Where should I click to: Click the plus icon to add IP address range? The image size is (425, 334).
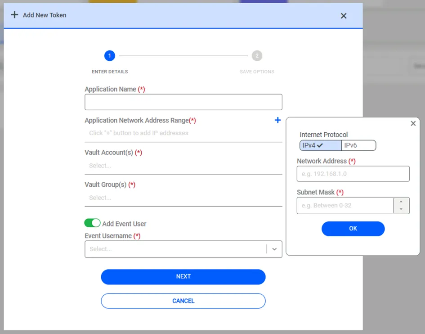point(277,120)
